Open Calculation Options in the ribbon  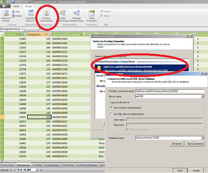coord(30,16)
